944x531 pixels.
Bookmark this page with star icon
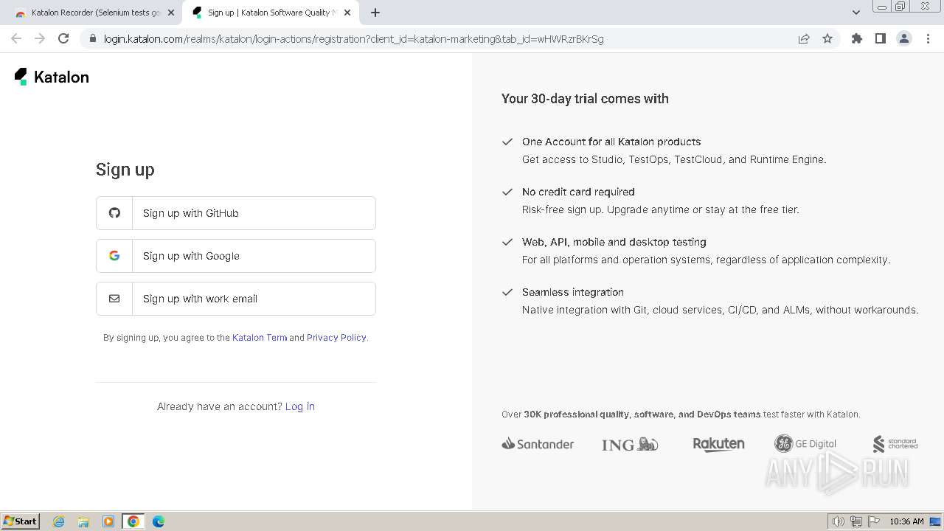pyautogui.click(x=827, y=39)
